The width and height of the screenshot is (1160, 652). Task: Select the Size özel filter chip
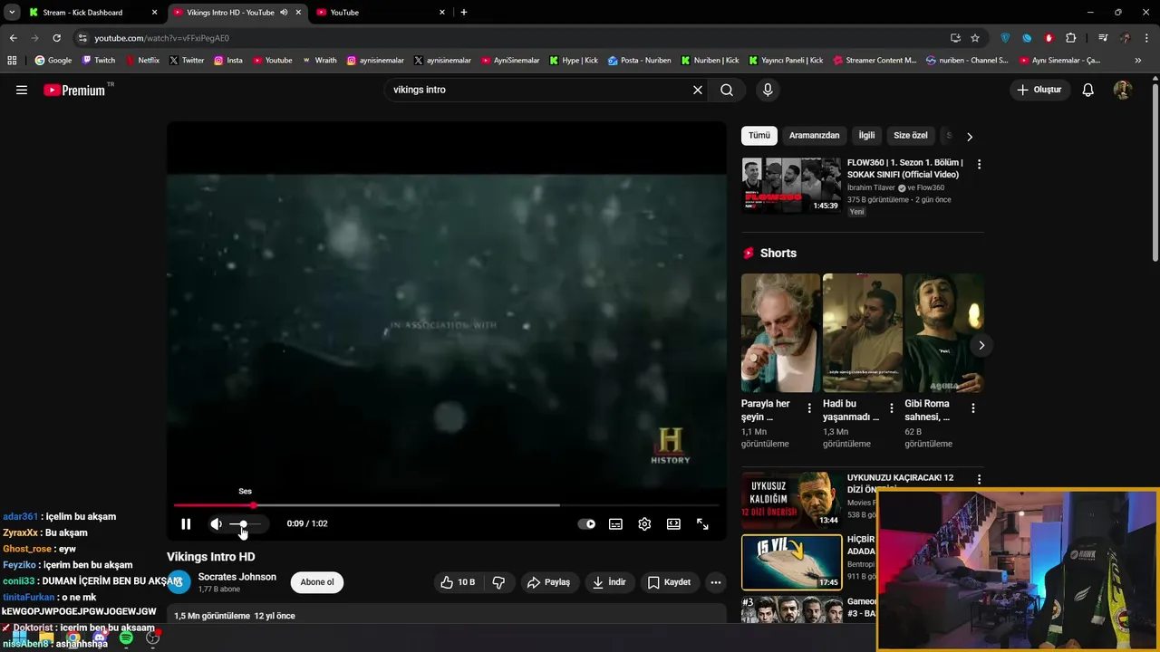click(x=911, y=135)
